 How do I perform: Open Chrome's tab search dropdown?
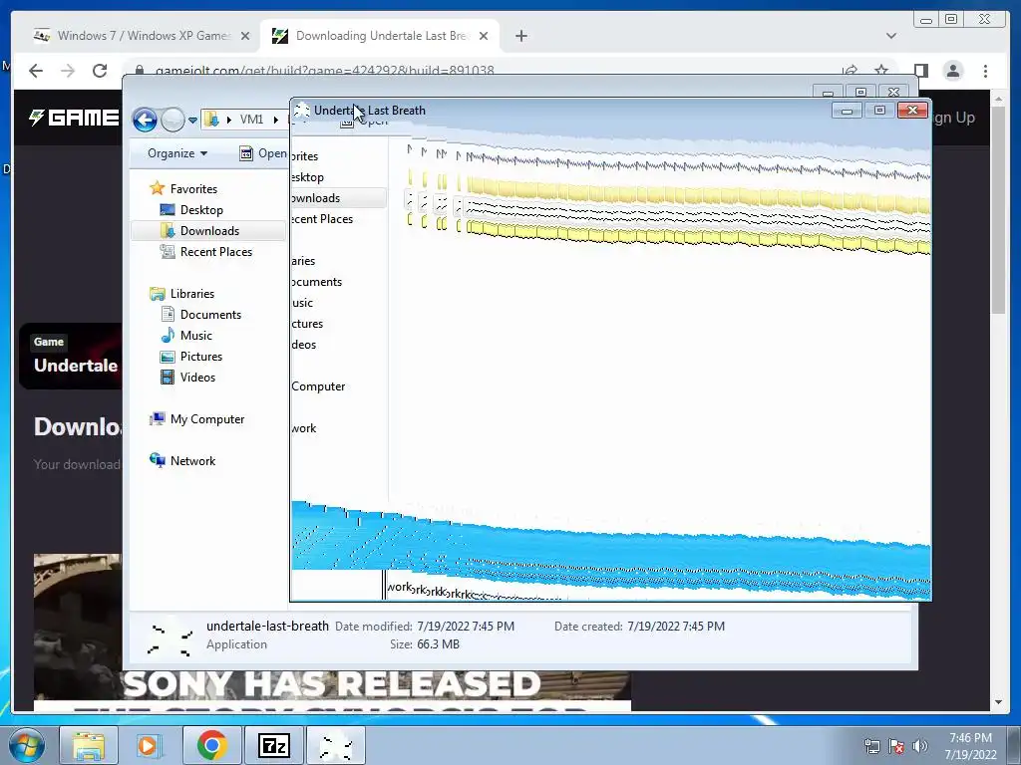point(890,36)
